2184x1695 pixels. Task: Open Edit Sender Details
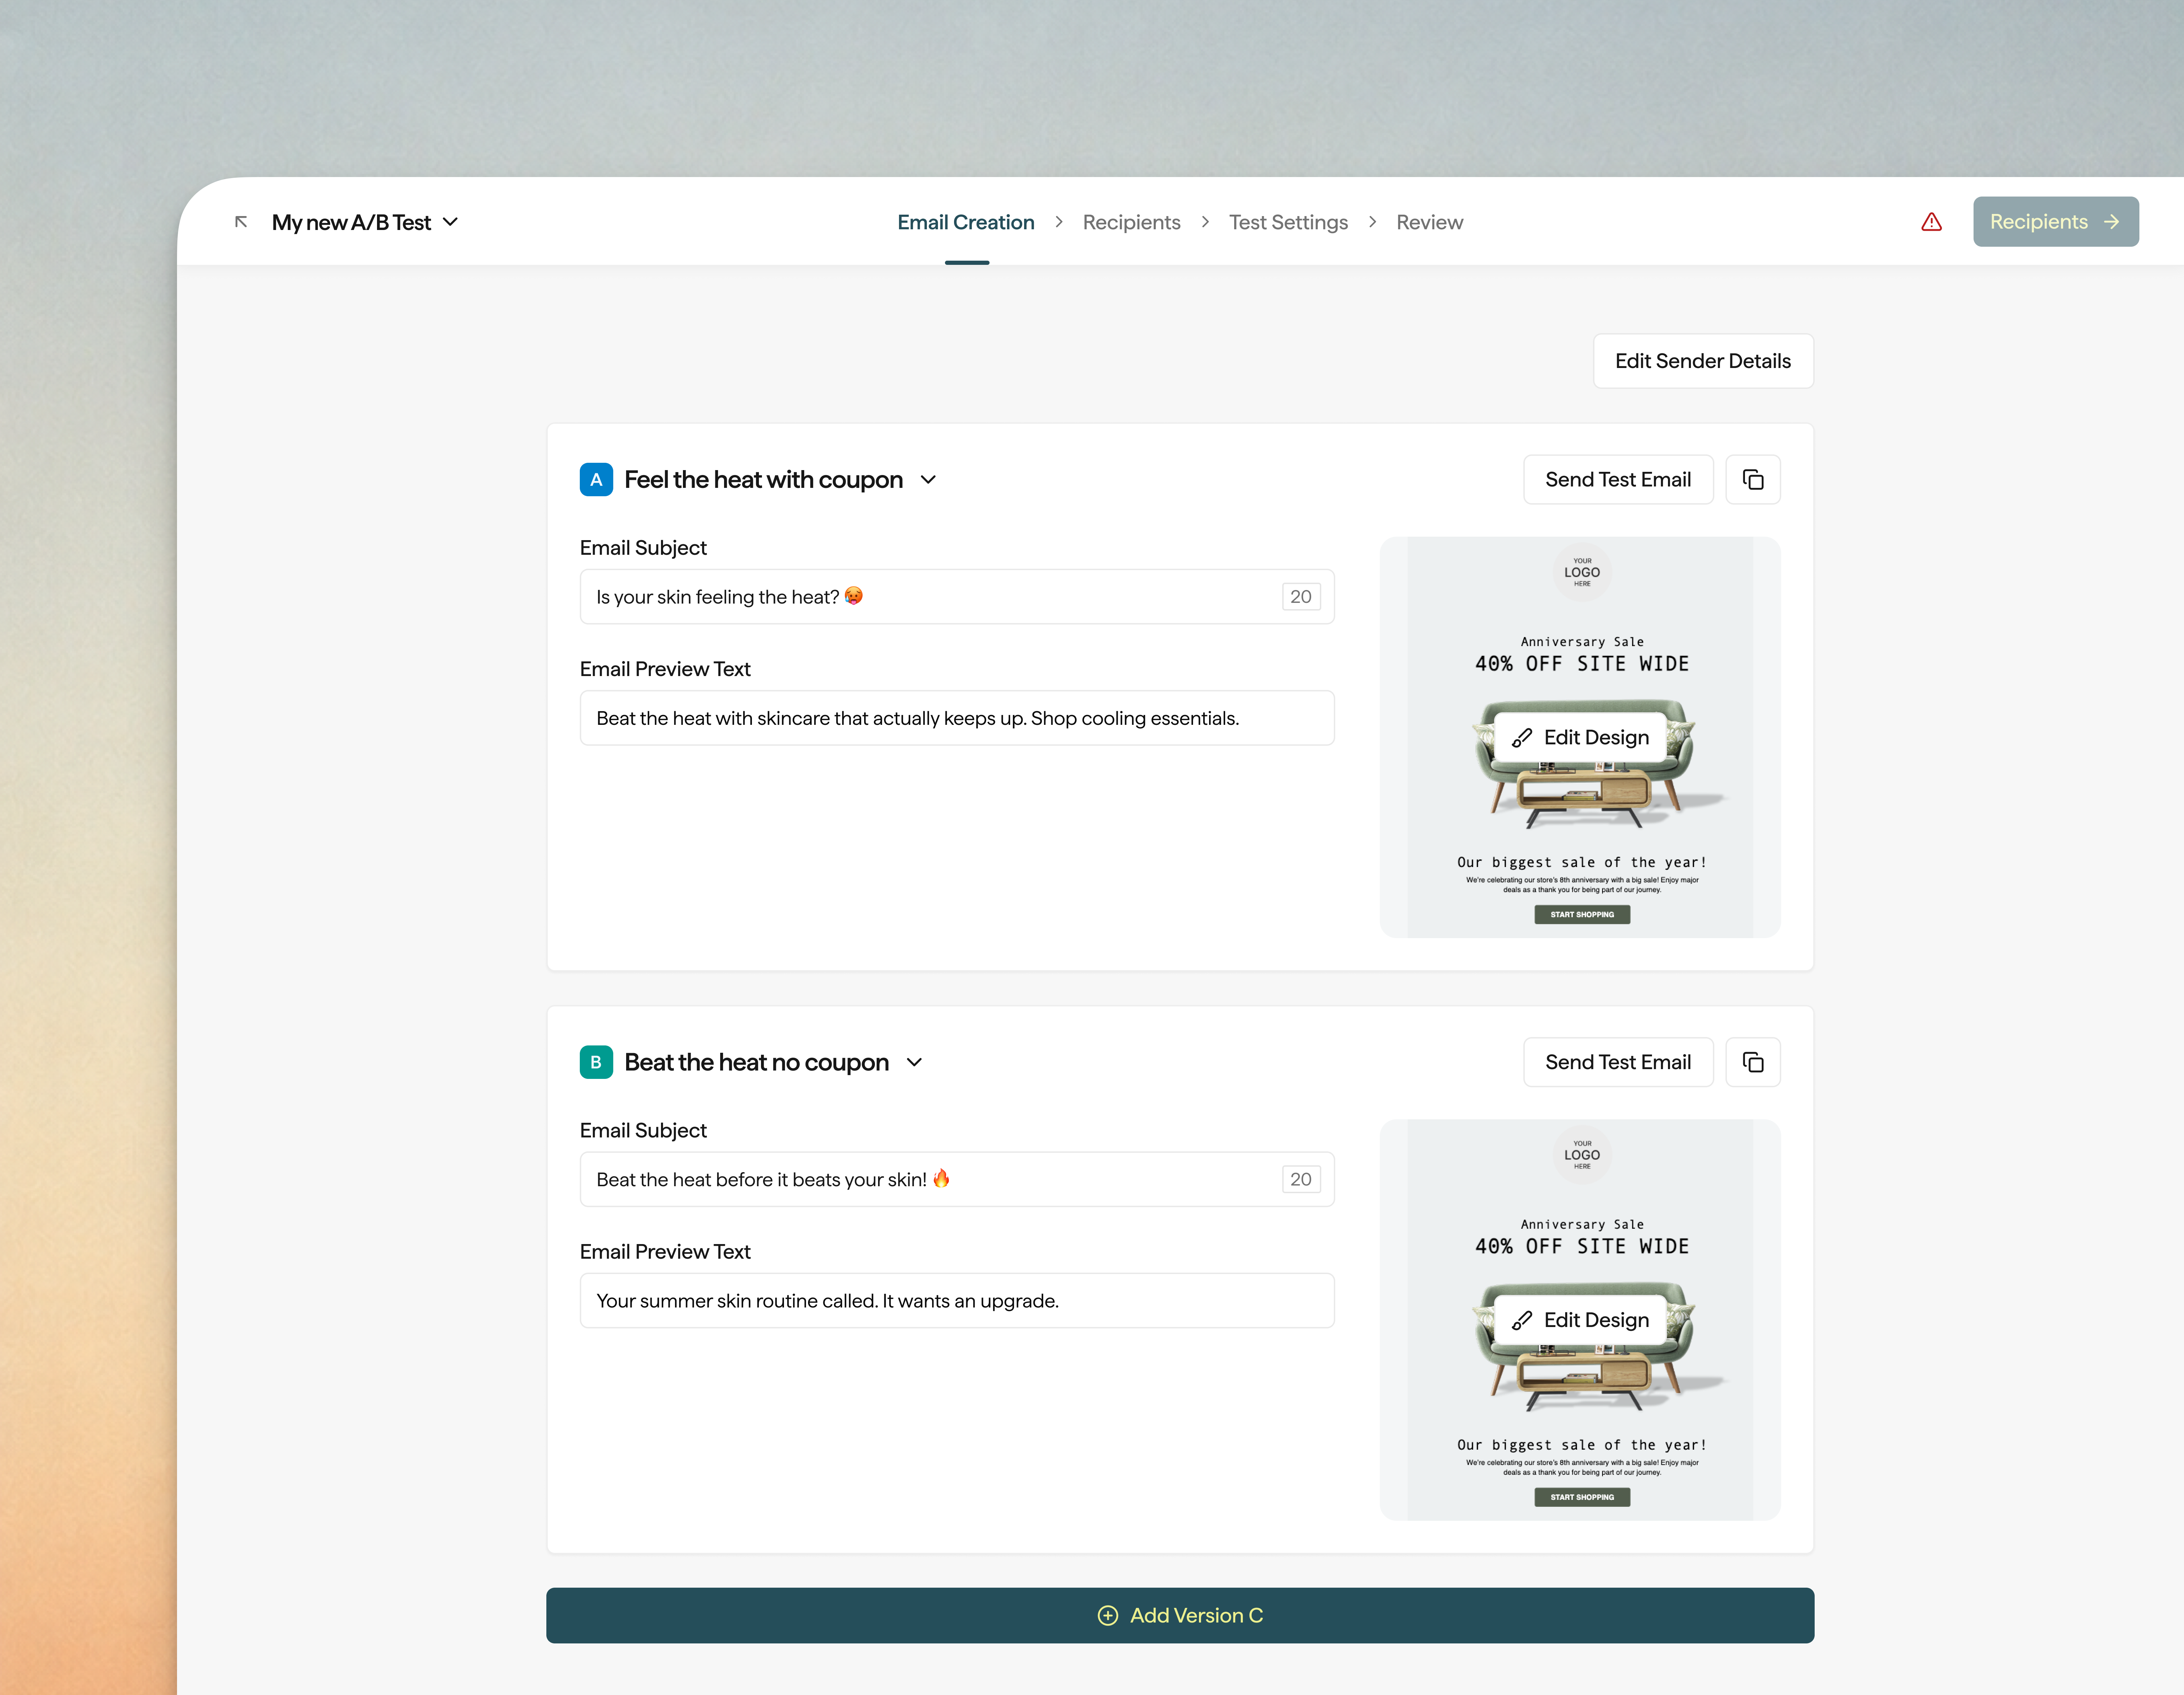coord(1703,361)
